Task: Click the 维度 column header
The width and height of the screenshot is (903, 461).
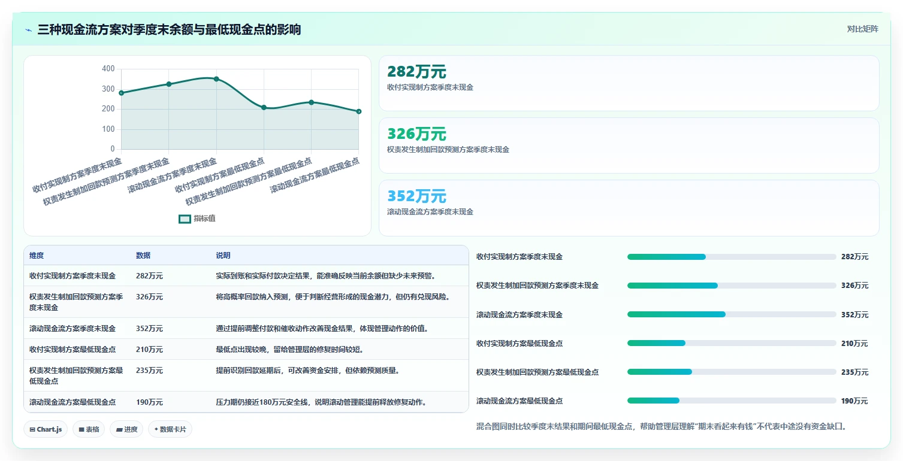Action: [x=37, y=256]
